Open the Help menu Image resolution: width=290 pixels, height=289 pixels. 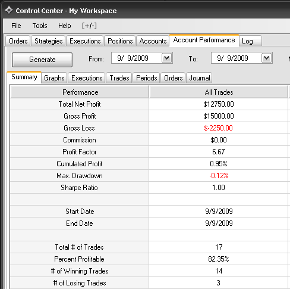pyautogui.click(x=65, y=26)
